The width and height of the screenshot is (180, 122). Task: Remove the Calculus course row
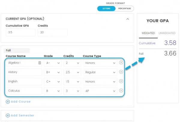[121, 91]
